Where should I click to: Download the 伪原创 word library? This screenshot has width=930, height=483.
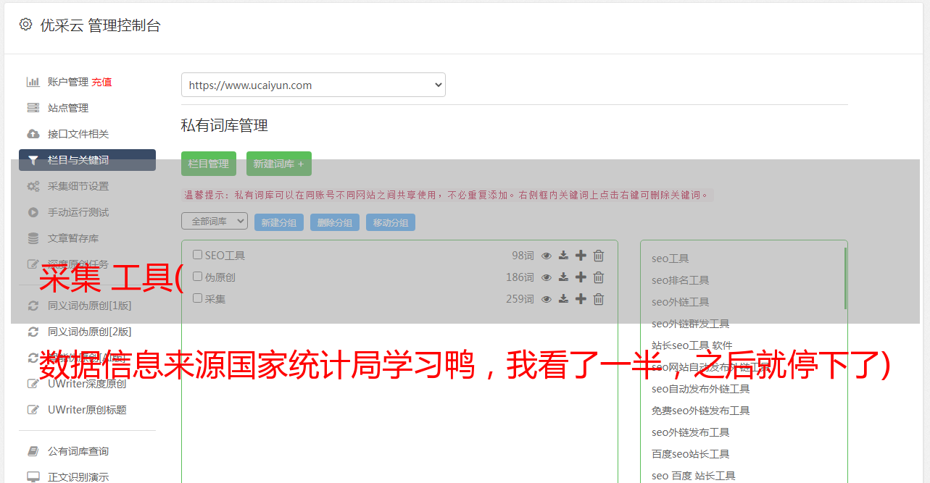pyautogui.click(x=563, y=277)
